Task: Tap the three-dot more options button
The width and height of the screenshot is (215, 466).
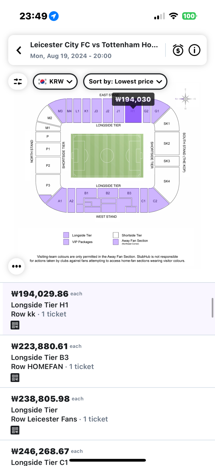Action: click(16, 266)
